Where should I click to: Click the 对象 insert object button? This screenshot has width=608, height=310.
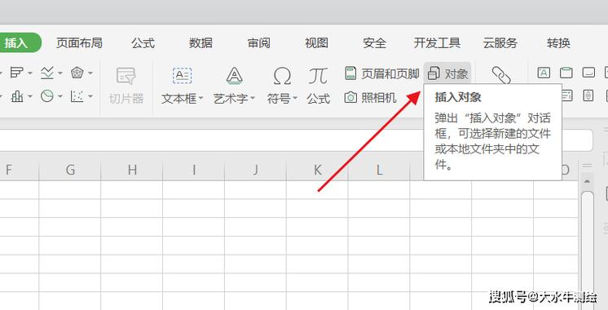pos(448,73)
